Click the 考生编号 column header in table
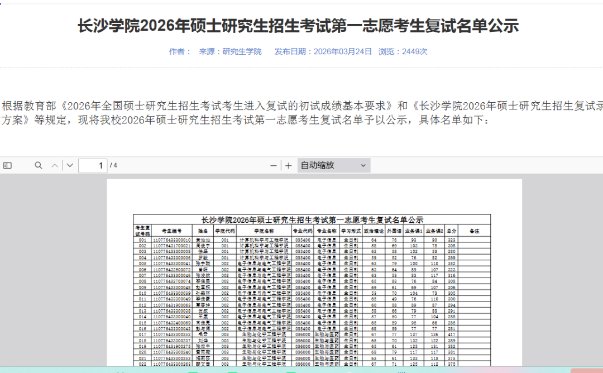 point(171,231)
